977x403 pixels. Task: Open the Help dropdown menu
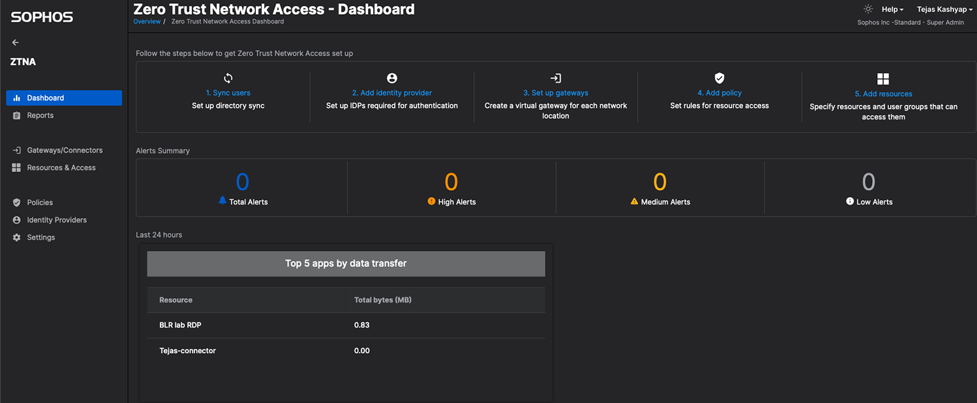click(892, 10)
